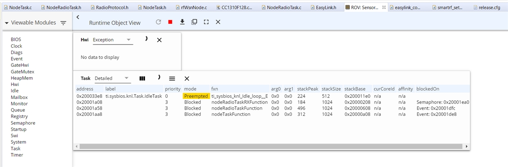Click the download/save data icon
This screenshot has height=167, width=508.
point(182,22)
